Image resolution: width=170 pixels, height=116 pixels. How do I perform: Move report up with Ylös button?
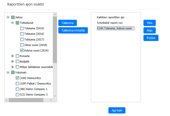pos(149,23)
